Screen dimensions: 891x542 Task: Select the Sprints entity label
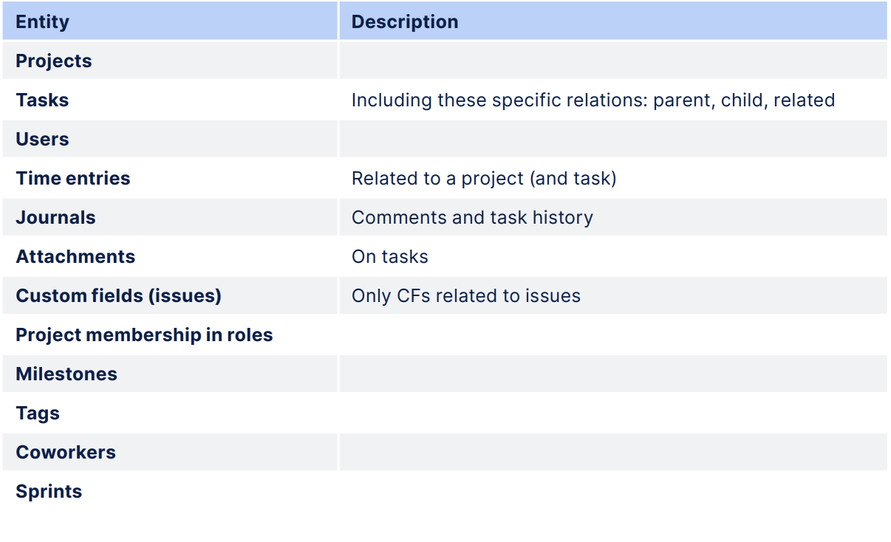point(49,492)
